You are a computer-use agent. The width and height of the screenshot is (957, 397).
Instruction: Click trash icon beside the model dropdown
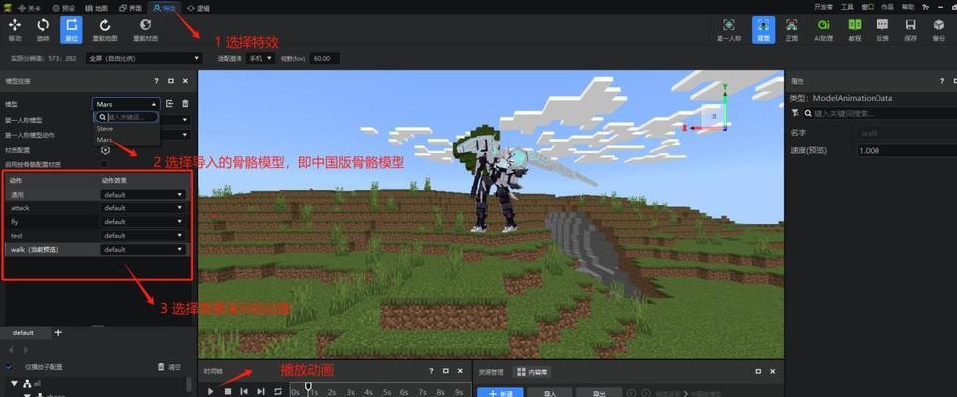(186, 104)
